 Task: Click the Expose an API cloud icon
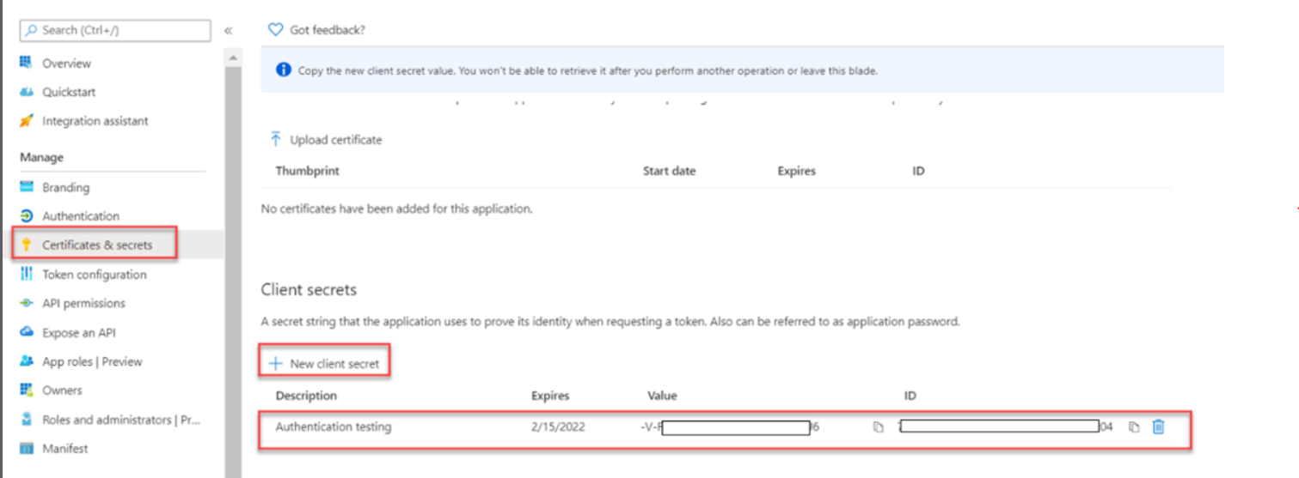tap(27, 332)
